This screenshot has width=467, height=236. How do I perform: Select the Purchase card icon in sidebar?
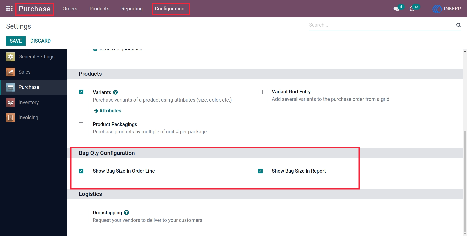(10, 87)
